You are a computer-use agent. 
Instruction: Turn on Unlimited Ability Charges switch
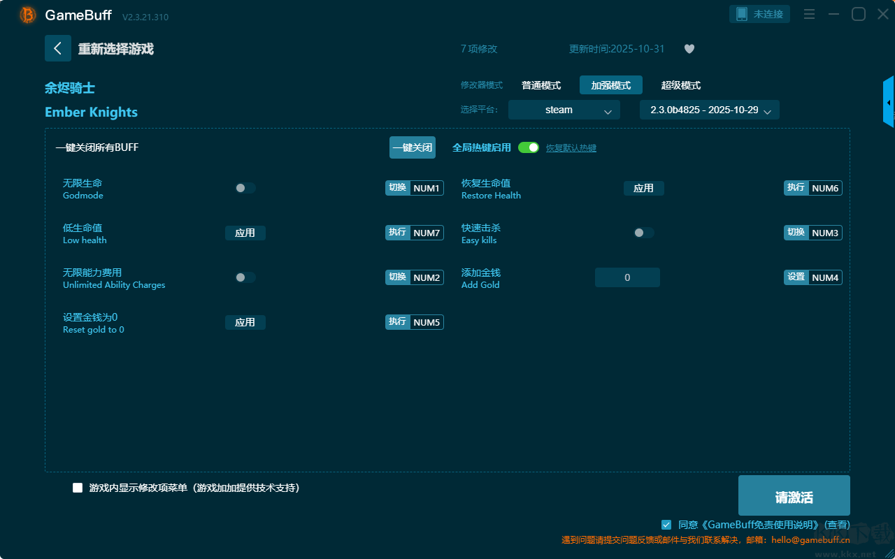point(245,277)
